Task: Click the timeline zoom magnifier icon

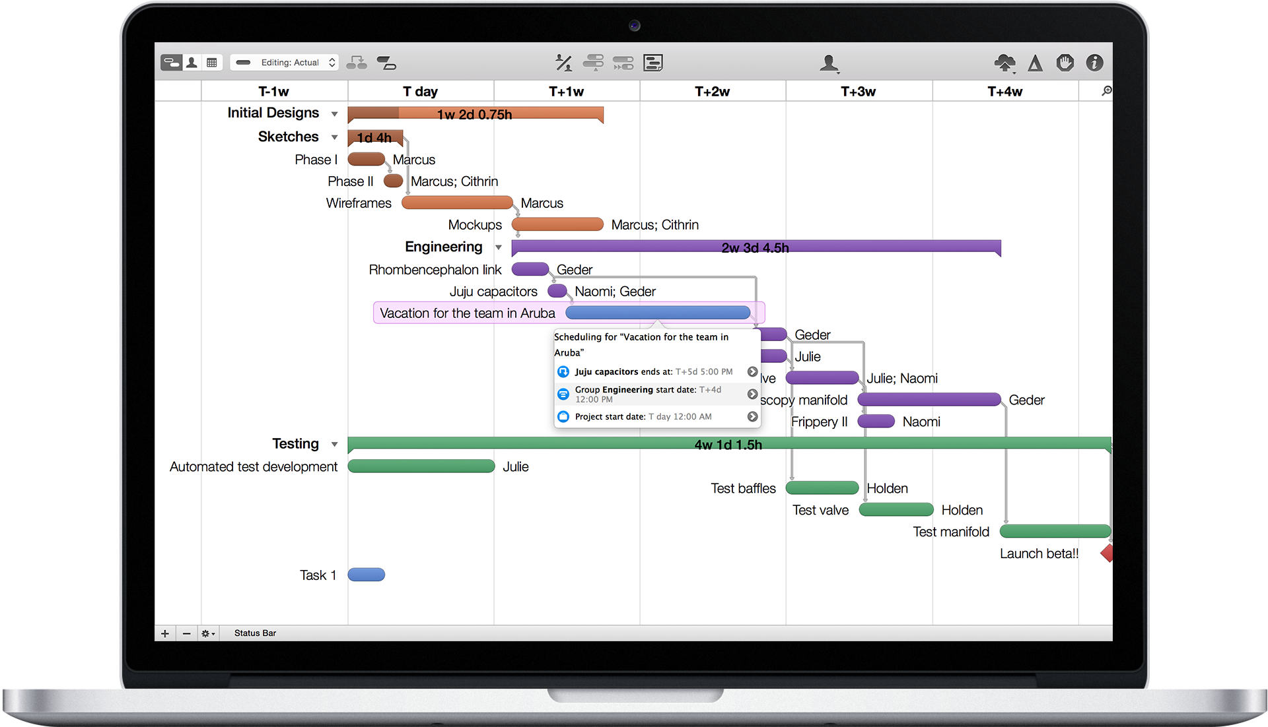Action: [1107, 91]
